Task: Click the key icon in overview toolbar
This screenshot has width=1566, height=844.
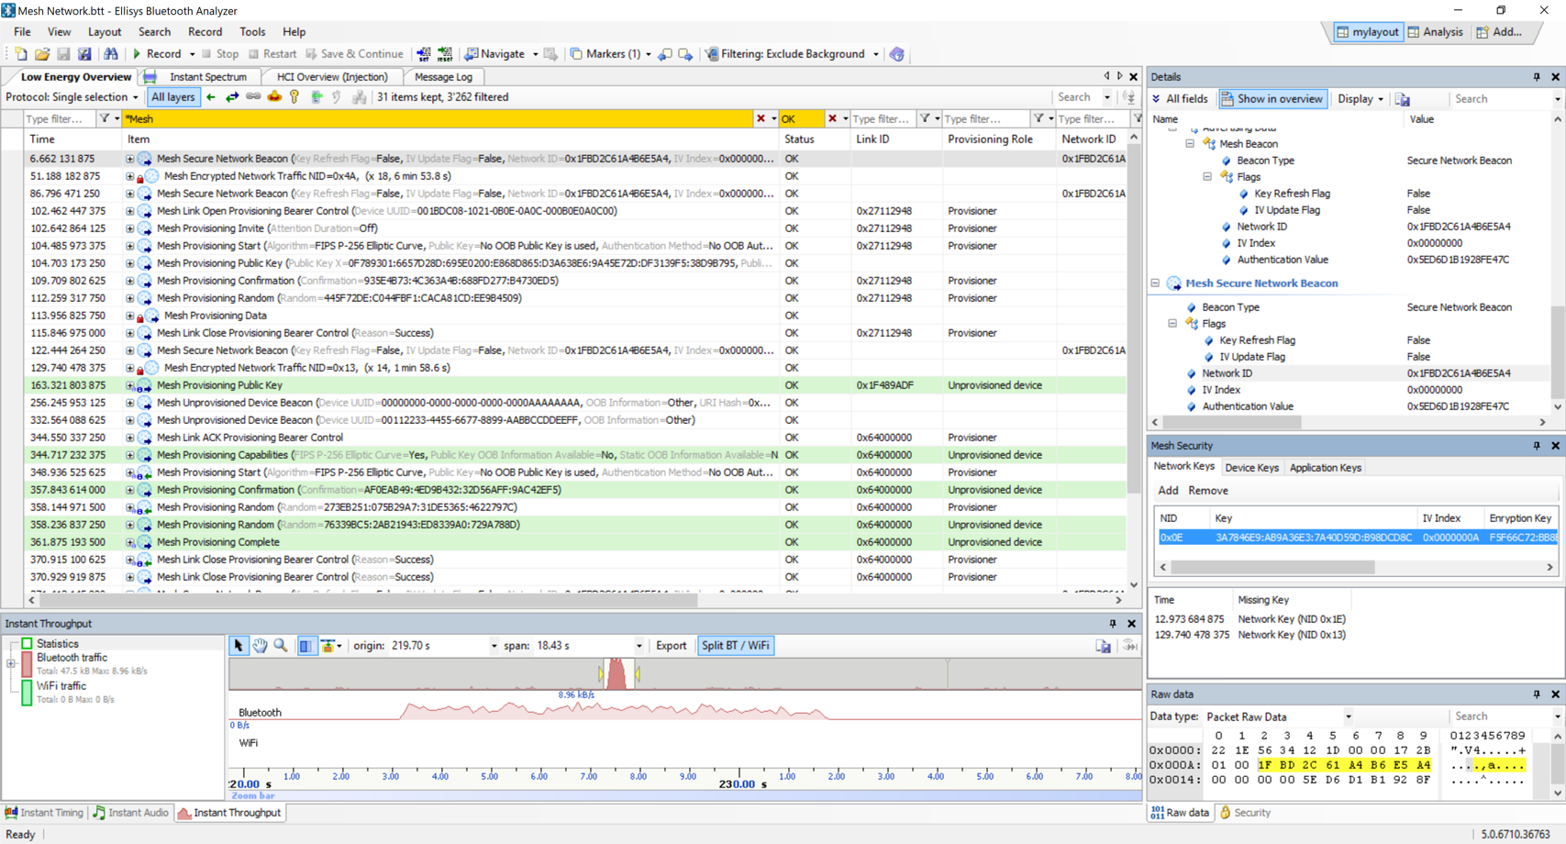Action: 294,97
